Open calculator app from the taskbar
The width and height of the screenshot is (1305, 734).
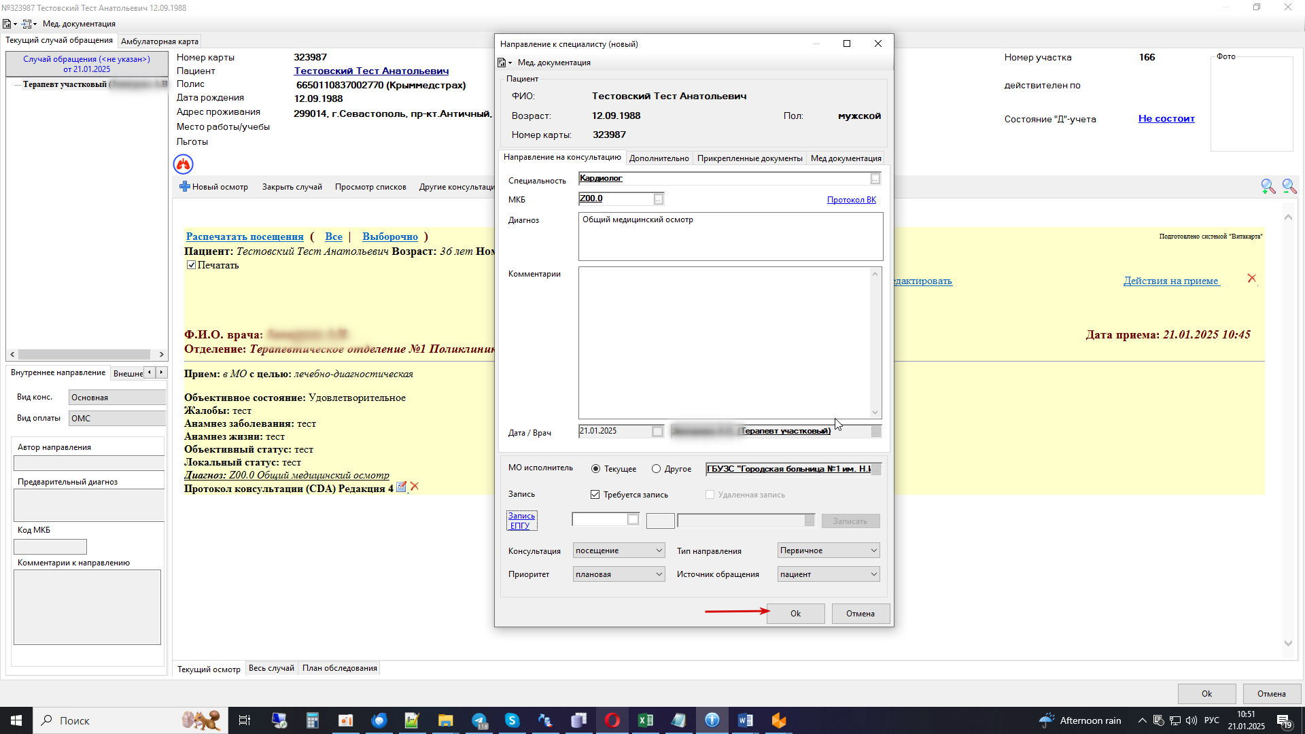(312, 720)
